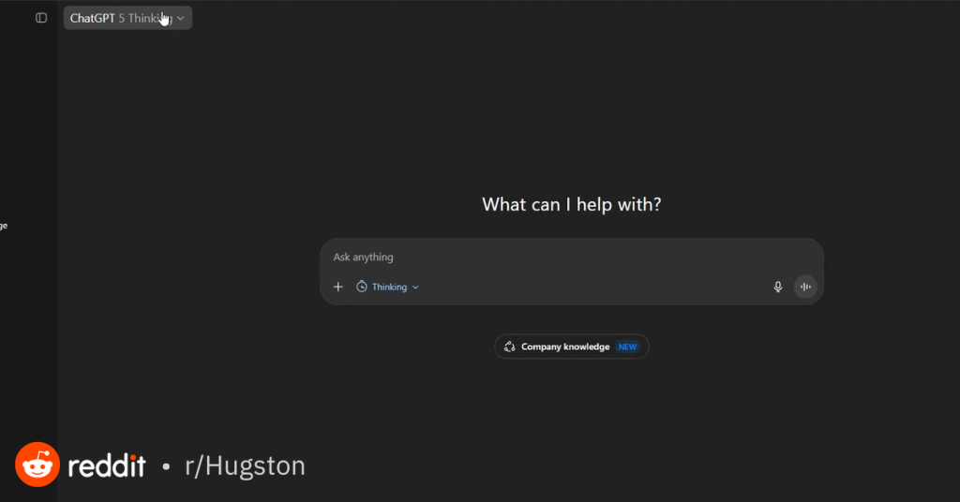Click the Company knowledge connector icon
Image resolution: width=960 pixels, height=502 pixels.
[x=509, y=347]
